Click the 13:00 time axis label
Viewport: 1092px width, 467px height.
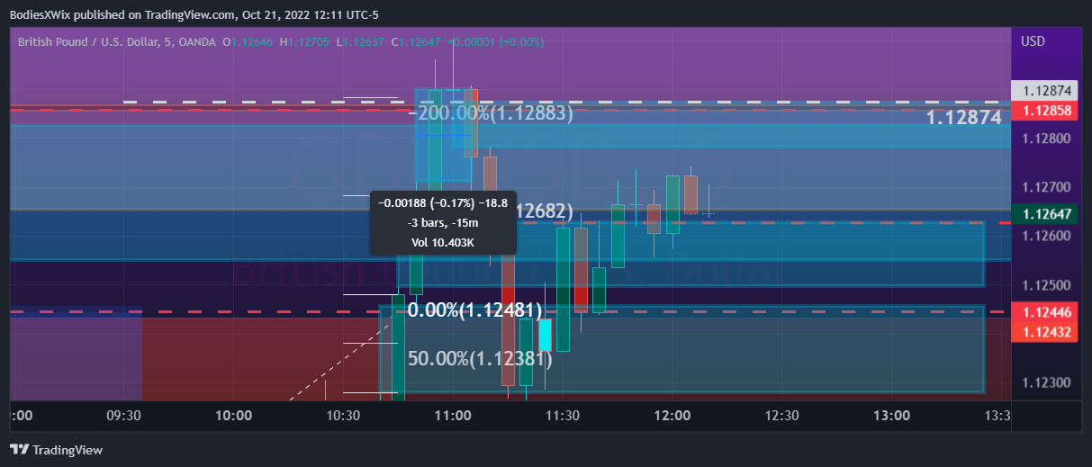891,416
